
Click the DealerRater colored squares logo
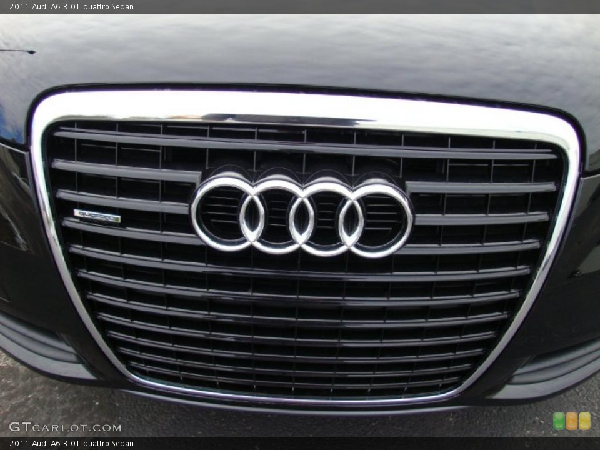coord(572,421)
